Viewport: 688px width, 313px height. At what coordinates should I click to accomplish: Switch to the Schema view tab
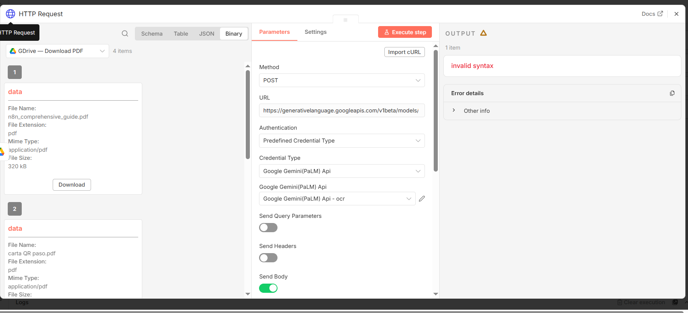[x=152, y=33]
